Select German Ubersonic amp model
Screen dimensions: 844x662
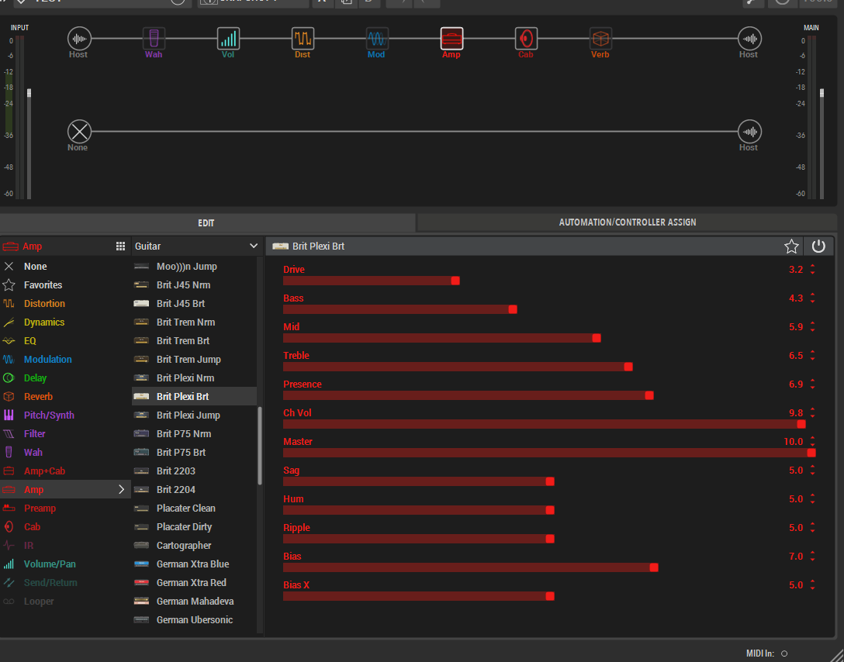coord(194,619)
